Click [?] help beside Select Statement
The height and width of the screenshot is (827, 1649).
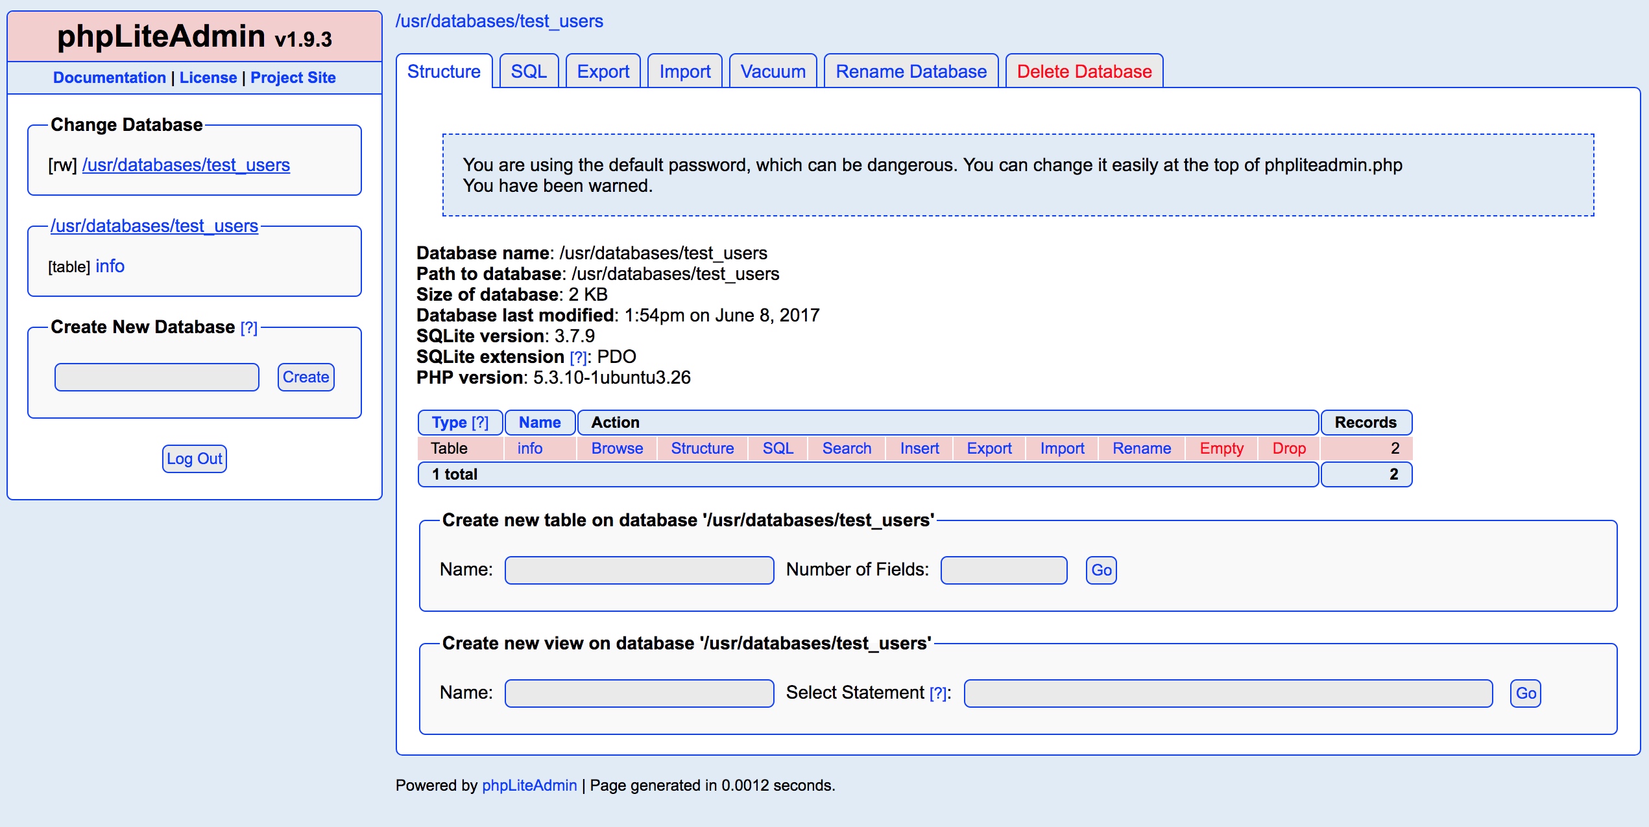click(937, 693)
